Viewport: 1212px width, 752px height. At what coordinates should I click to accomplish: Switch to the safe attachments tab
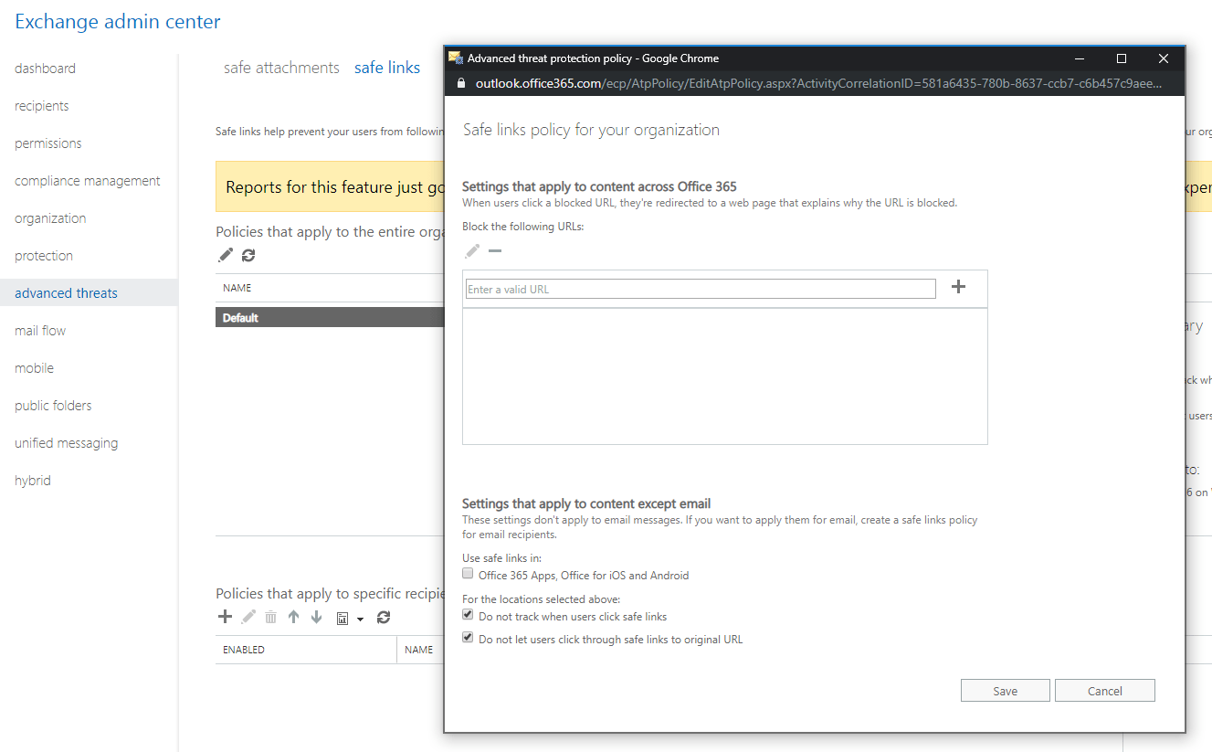click(281, 68)
